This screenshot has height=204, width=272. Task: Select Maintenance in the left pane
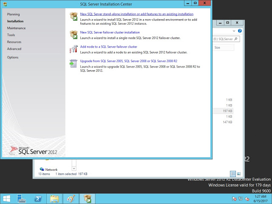(x=16, y=28)
